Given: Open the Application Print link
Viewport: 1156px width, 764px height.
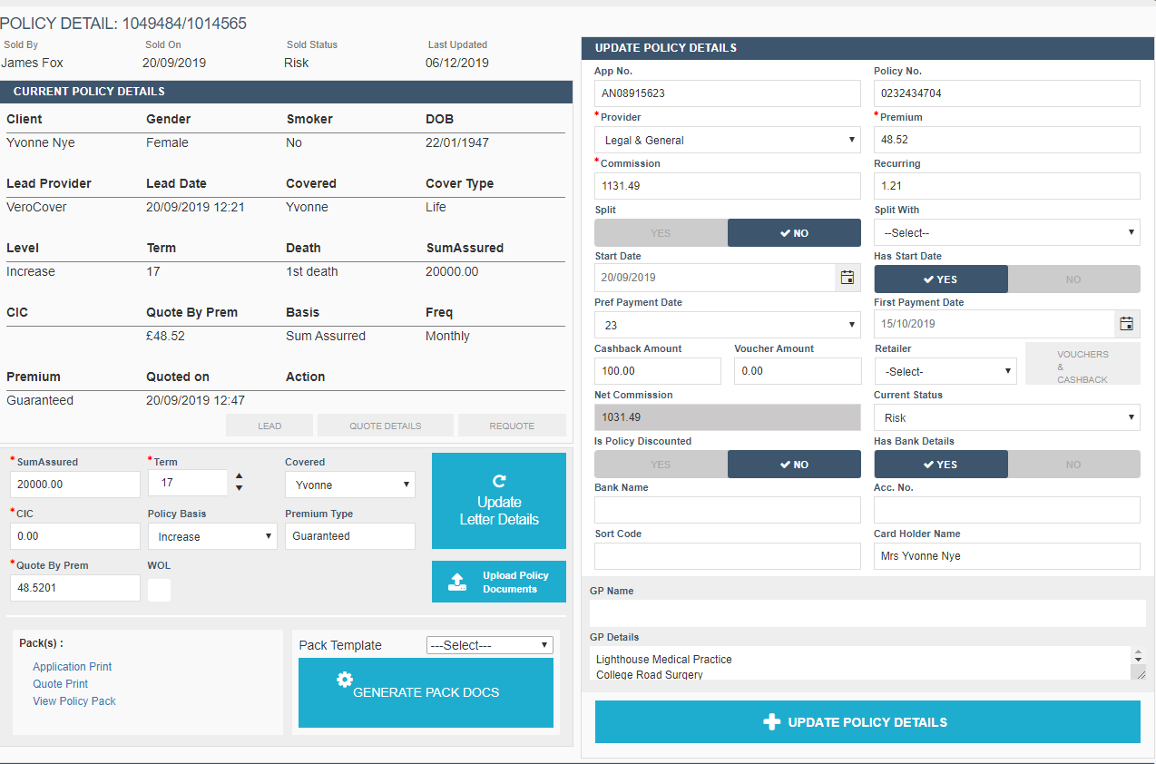Looking at the screenshot, I should 73,667.
